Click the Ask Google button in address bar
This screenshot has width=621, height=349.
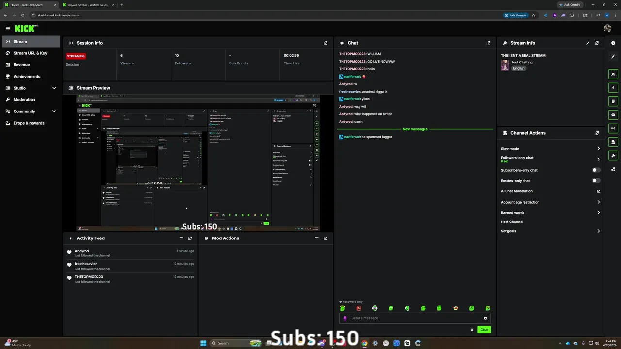click(x=516, y=15)
